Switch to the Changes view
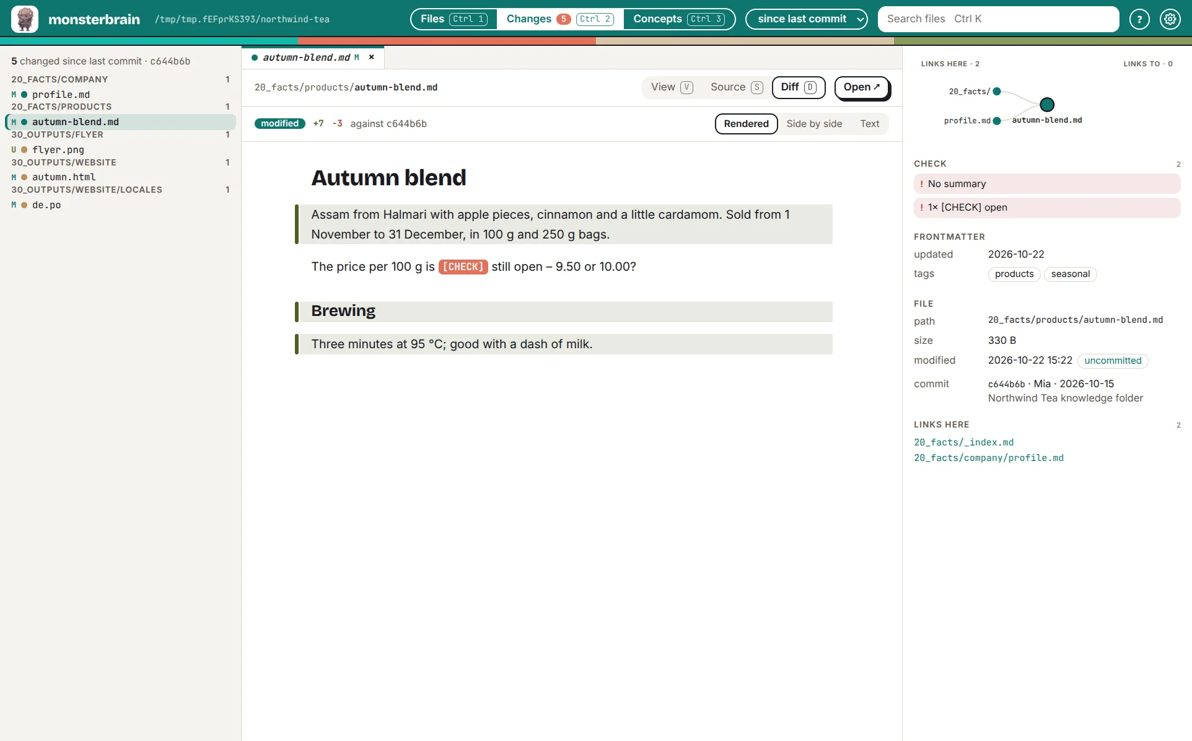Screen dimensions: 1192x741 point(560,19)
